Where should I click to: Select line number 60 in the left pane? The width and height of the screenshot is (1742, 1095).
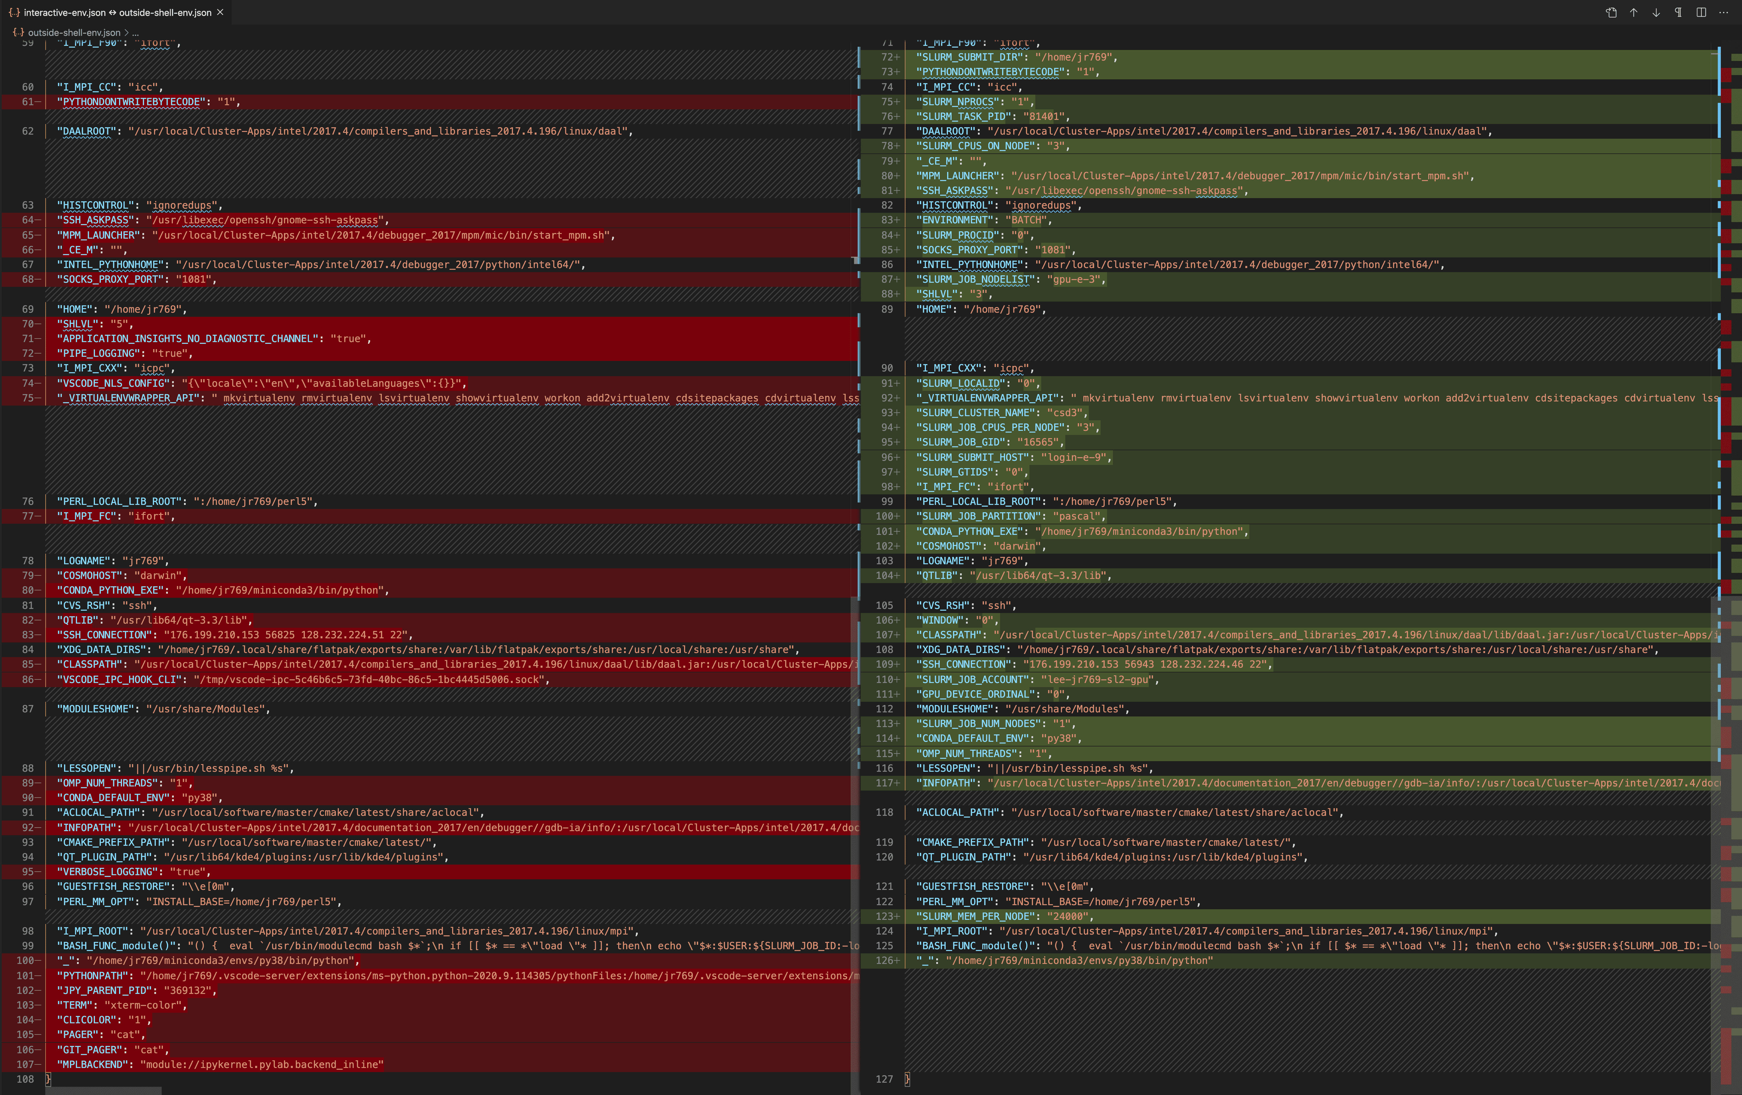[x=28, y=87]
